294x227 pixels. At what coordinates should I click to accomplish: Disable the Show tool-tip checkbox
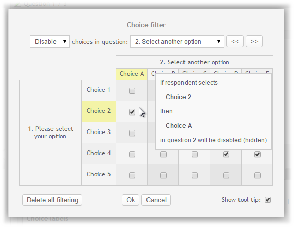coord(268,200)
